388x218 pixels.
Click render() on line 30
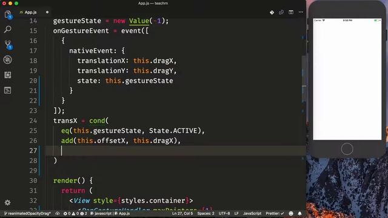click(x=69, y=180)
